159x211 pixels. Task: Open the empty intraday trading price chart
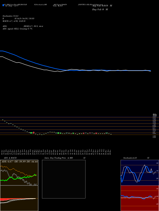click(x=64, y=179)
